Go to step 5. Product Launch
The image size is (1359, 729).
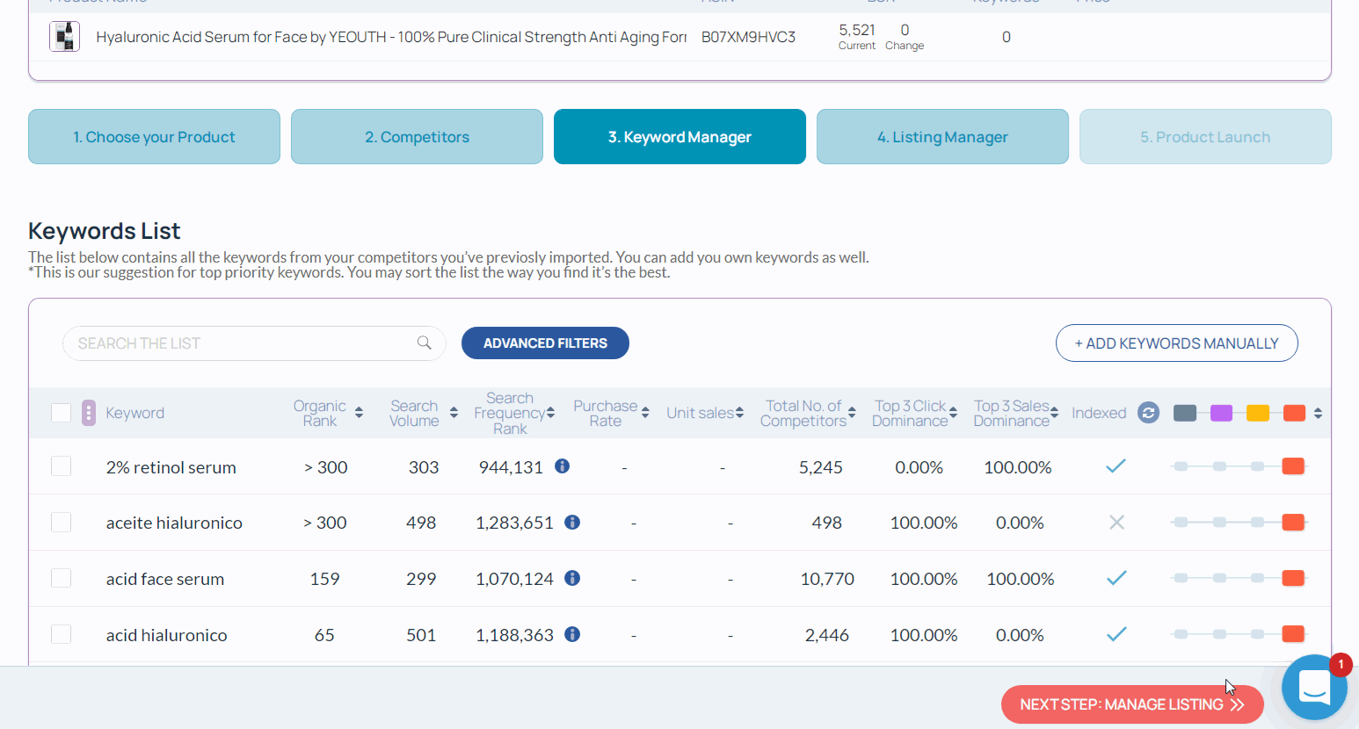(x=1205, y=136)
